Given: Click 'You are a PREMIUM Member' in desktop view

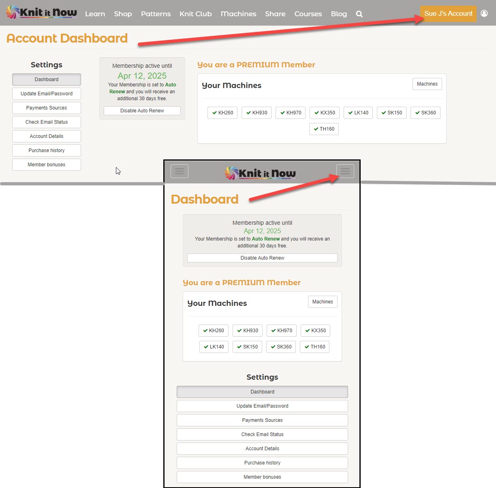Looking at the screenshot, I should pos(256,64).
